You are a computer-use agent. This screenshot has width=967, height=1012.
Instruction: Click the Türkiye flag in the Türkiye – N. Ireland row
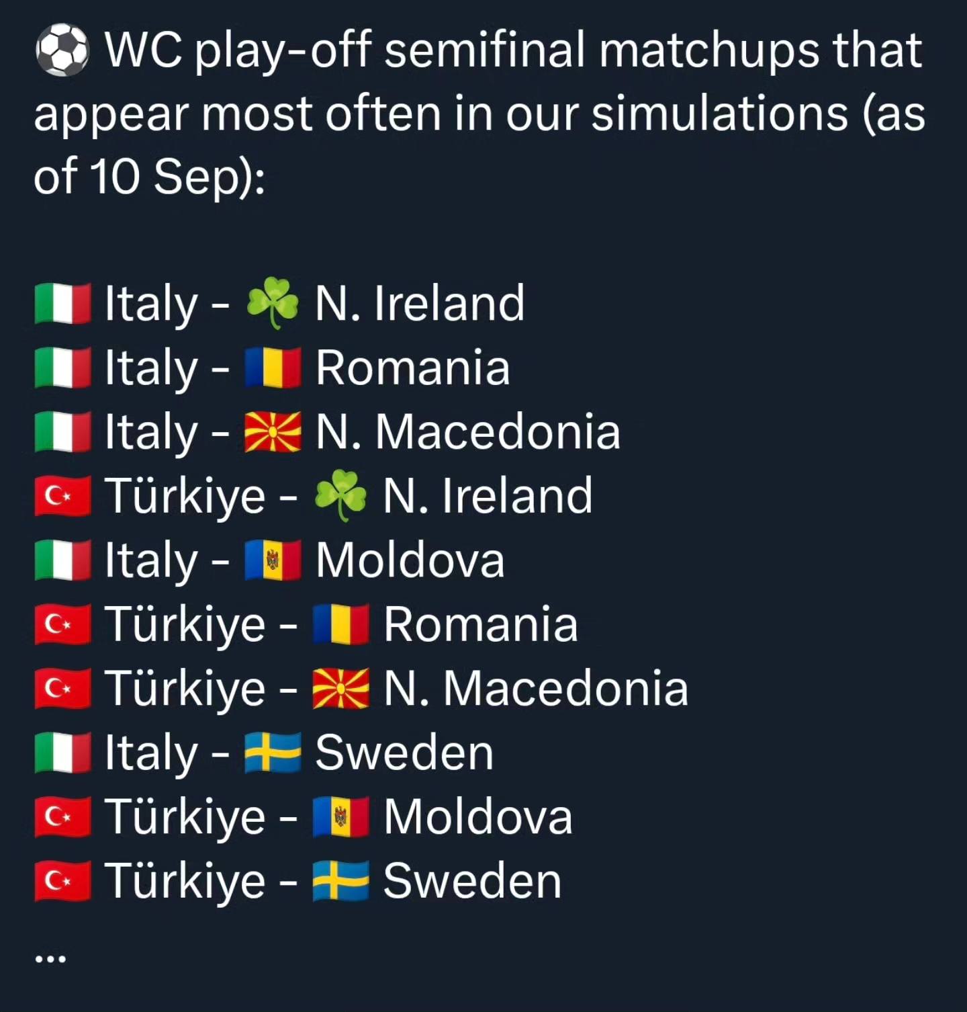click(x=62, y=497)
